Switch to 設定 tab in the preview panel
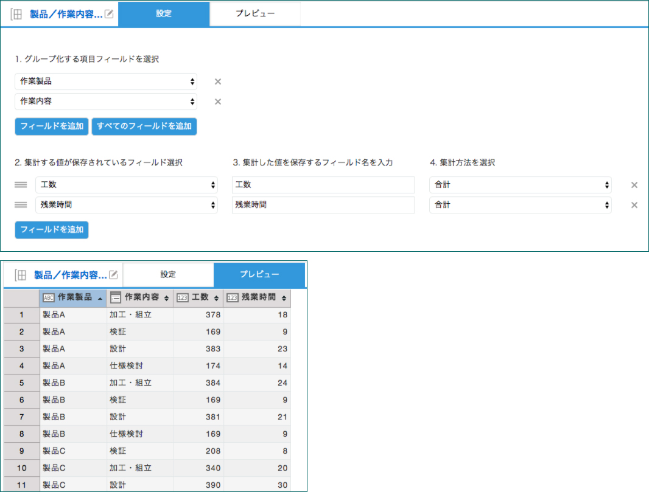This screenshot has width=649, height=492. [168, 274]
